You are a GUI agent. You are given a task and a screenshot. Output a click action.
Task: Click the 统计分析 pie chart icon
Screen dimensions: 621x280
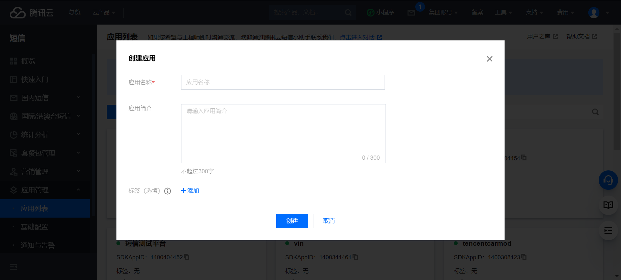(14, 135)
